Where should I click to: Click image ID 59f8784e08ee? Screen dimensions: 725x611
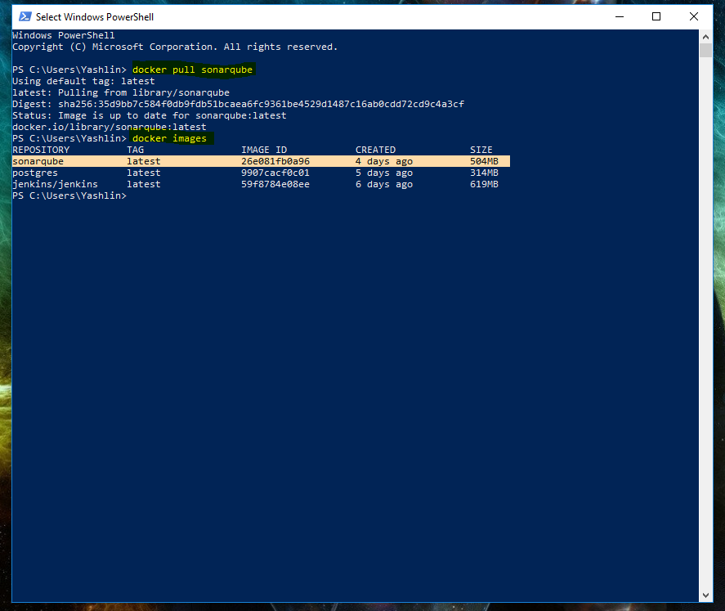[275, 184]
